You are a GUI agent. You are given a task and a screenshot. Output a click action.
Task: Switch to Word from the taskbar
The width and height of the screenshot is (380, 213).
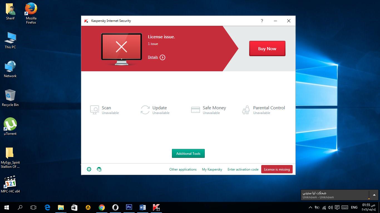(142, 207)
